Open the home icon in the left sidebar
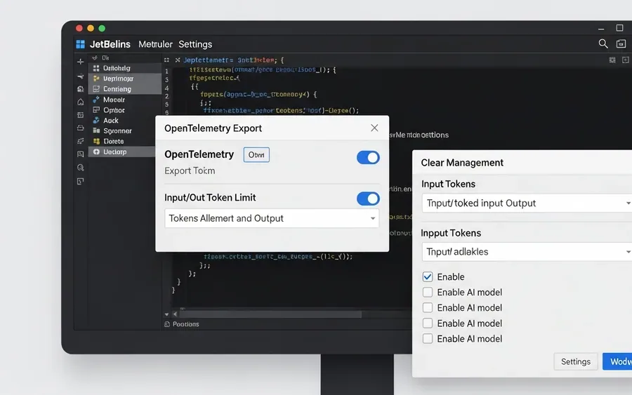Screen dimensions: 632x395 (x=80, y=102)
